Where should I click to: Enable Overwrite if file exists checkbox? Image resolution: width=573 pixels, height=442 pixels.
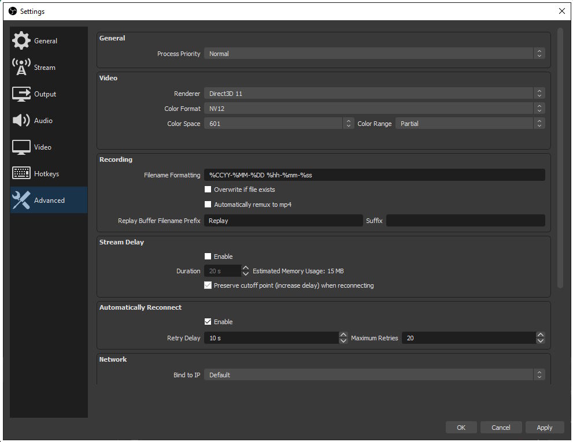[x=208, y=190]
